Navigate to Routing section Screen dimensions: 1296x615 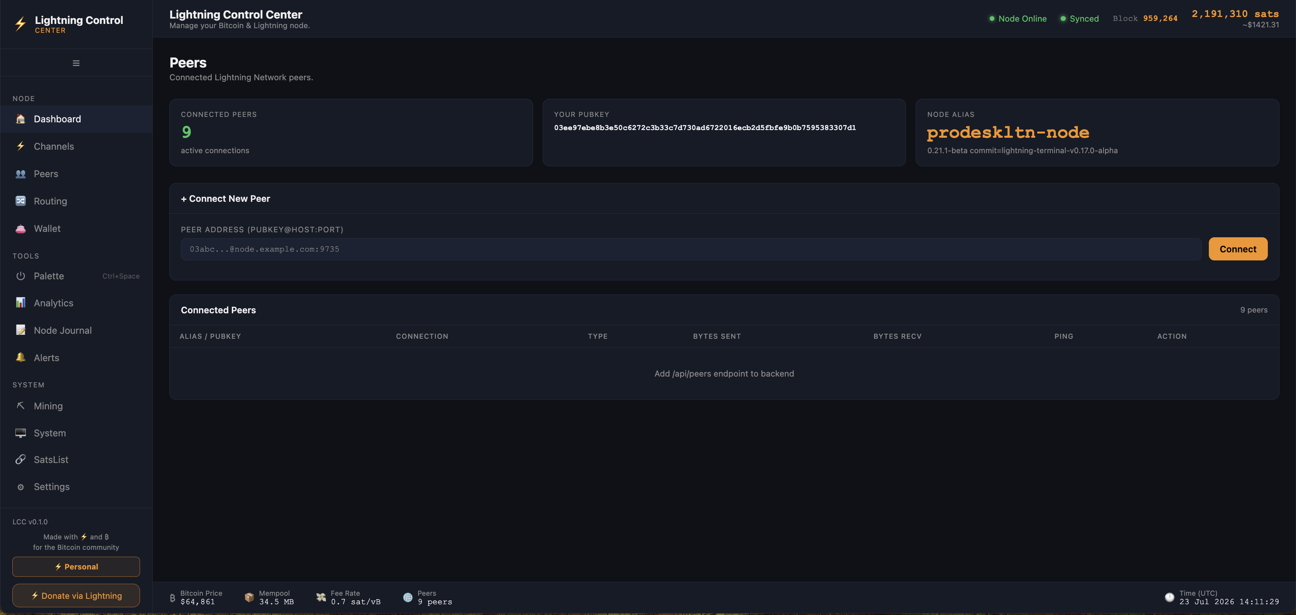76,201
